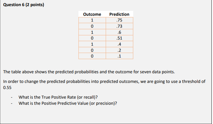The width and height of the screenshot is (213, 124).
Task: Click the Positive Predictive Value question line
Action: pos(68,103)
